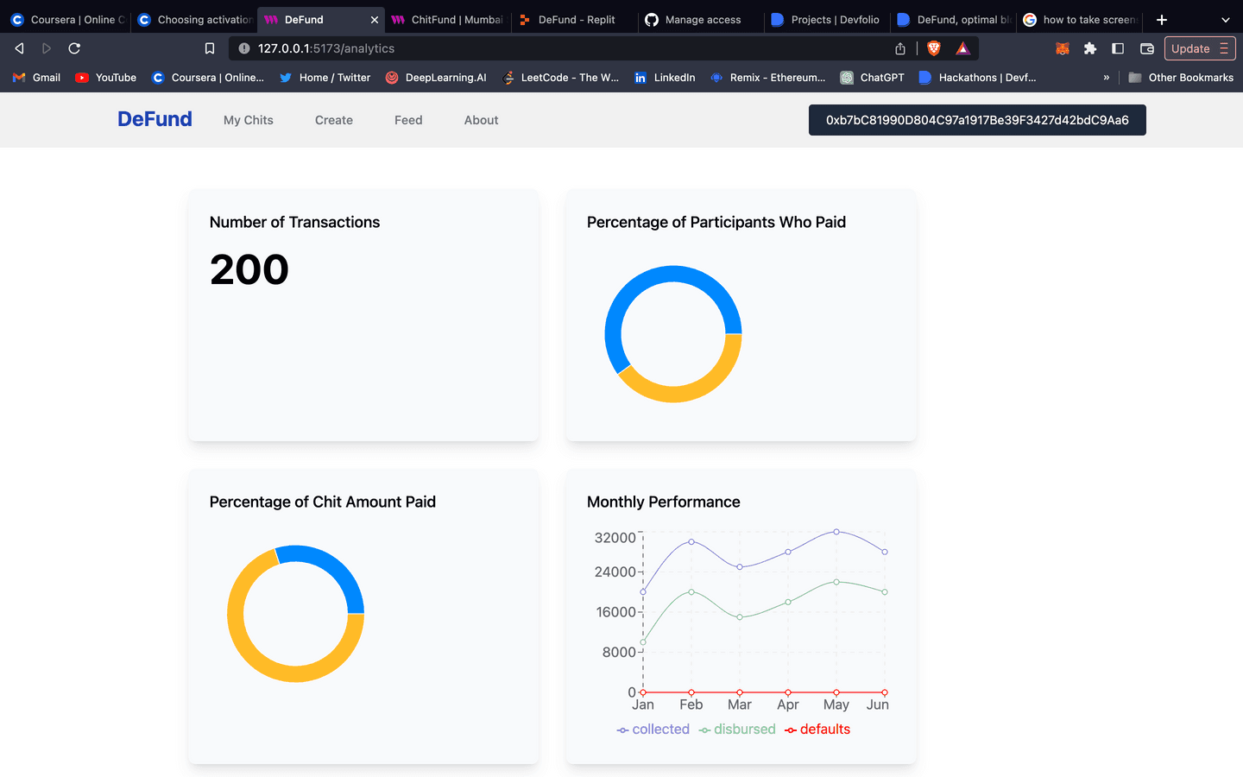
Task: Switch to the how to take screen tab
Action: (x=1079, y=19)
